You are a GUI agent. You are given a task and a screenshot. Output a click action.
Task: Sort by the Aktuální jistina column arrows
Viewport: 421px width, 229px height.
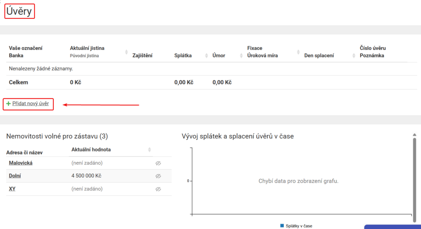click(126, 52)
